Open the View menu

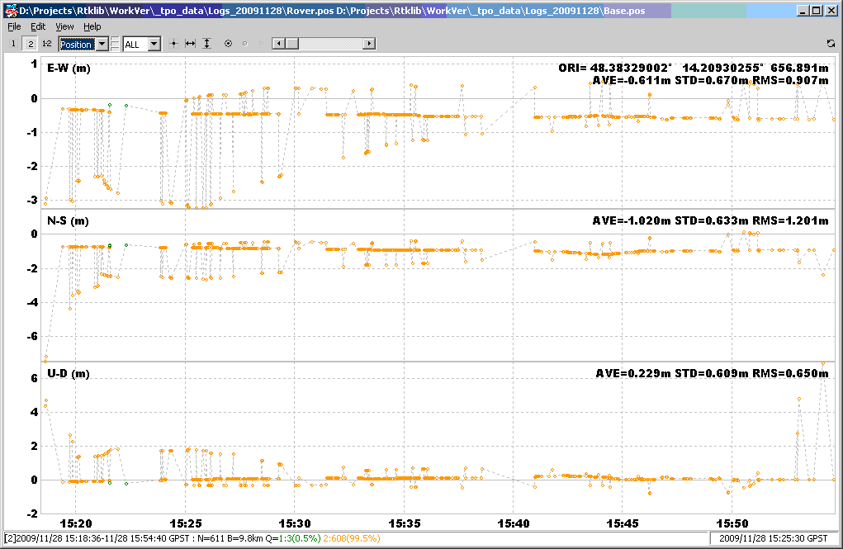pyautogui.click(x=64, y=26)
